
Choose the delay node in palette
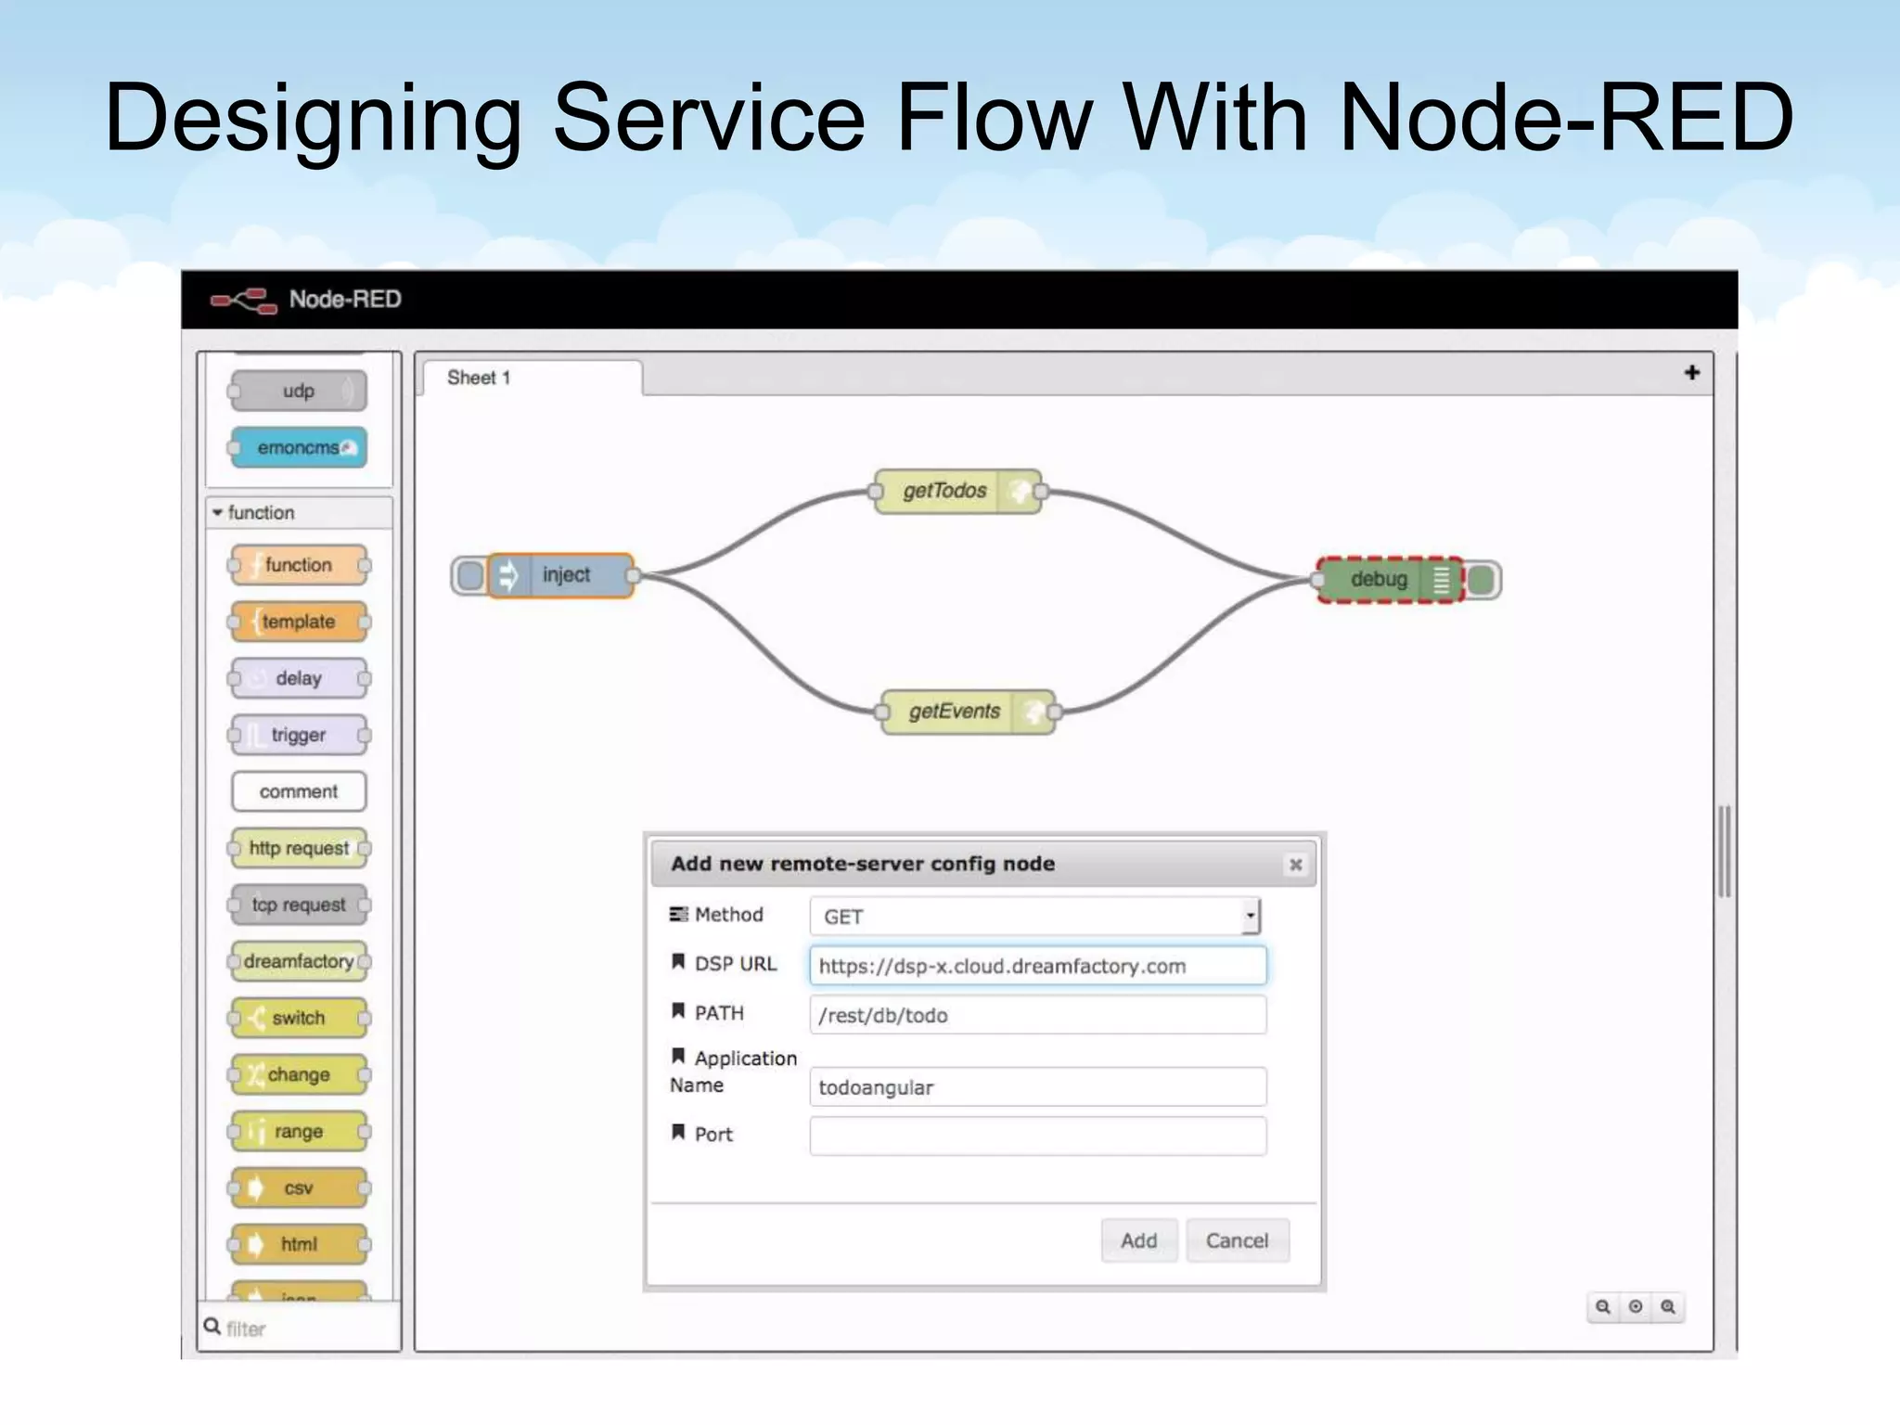298,678
